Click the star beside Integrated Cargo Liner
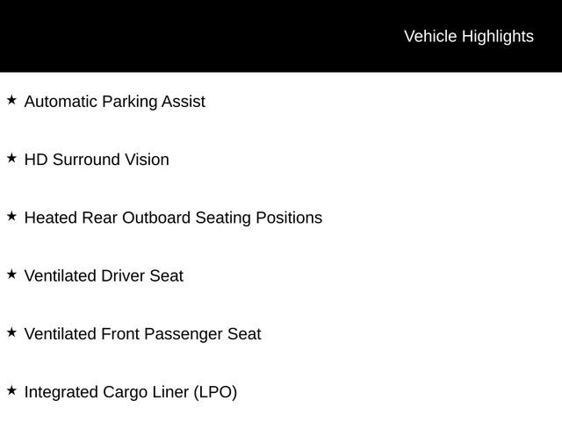The width and height of the screenshot is (562, 421). (x=11, y=390)
